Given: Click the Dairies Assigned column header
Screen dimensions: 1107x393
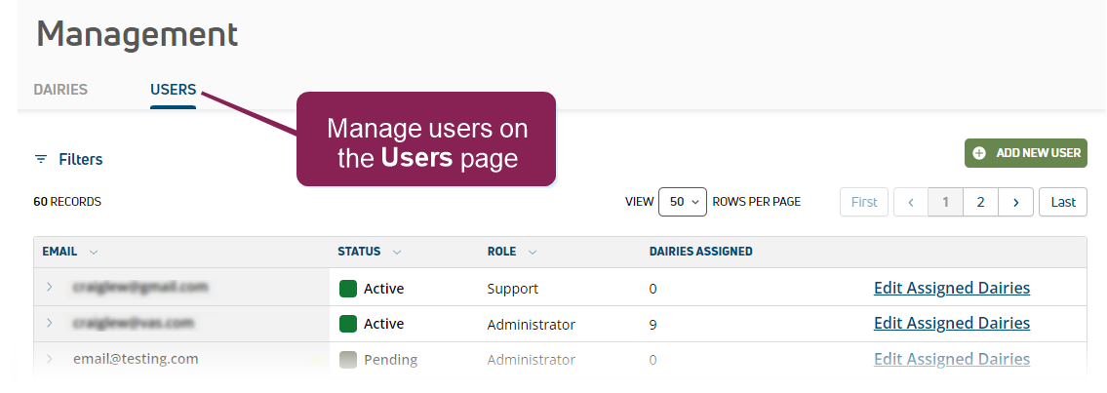Looking at the screenshot, I should (700, 252).
